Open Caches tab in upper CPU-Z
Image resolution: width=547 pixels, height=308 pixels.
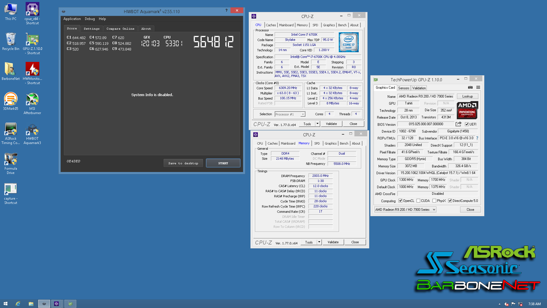coord(271,25)
